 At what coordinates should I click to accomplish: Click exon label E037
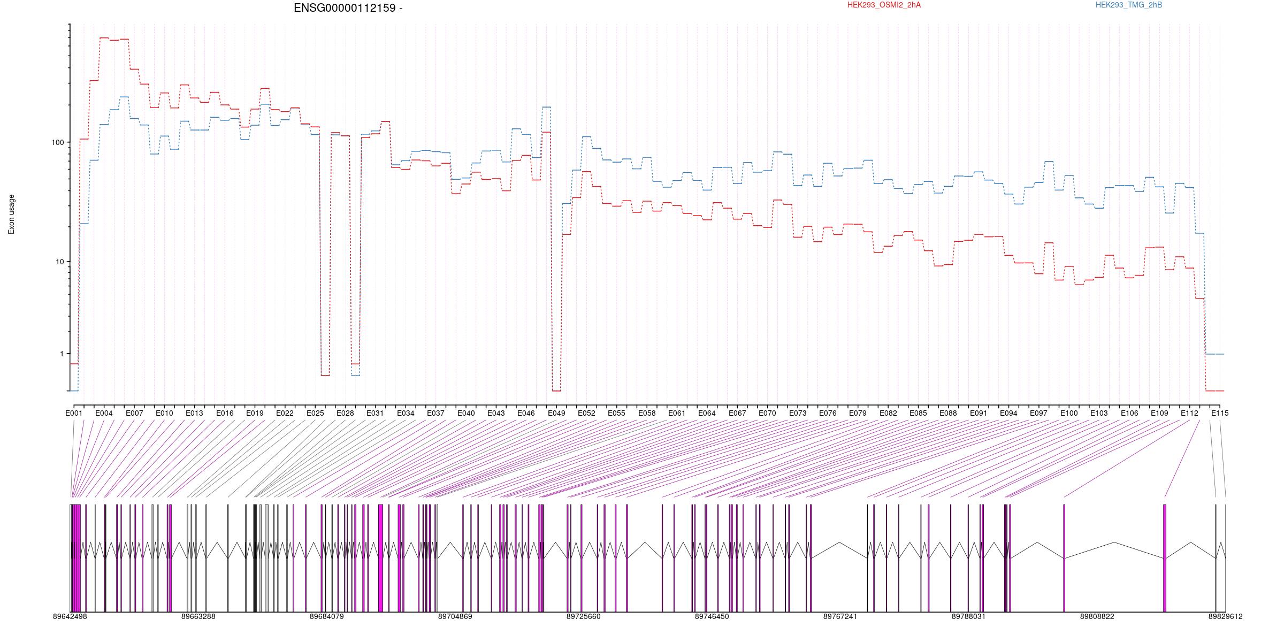pos(435,413)
